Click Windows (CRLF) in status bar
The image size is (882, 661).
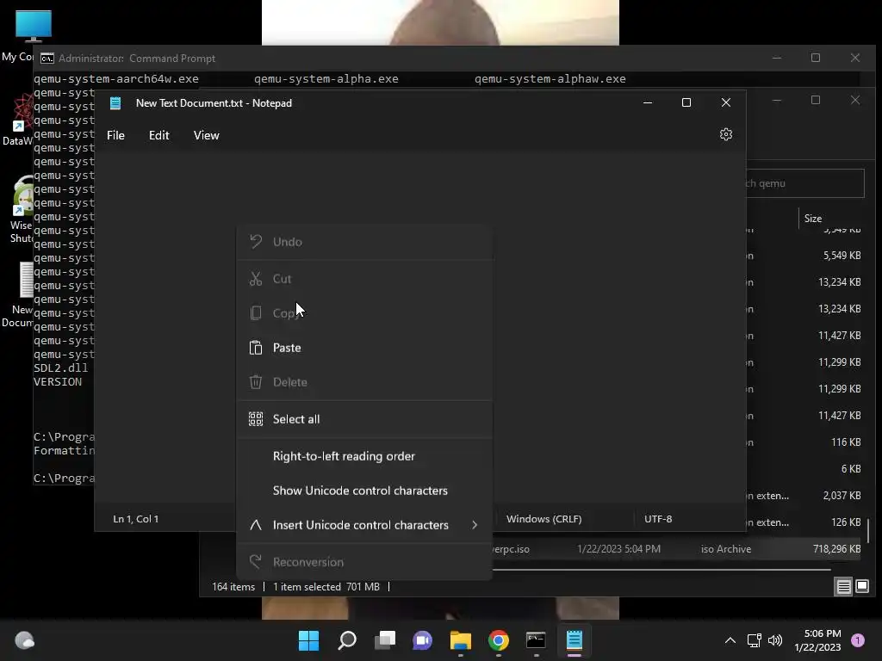pyautogui.click(x=544, y=519)
